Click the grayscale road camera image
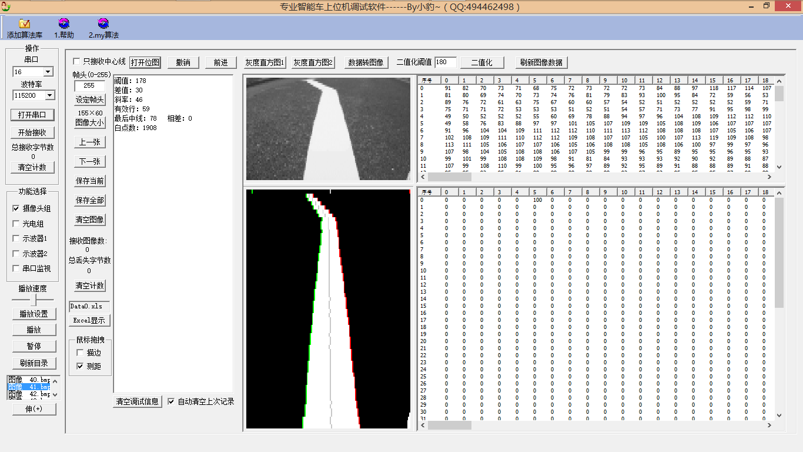The height and width of the screenshot is (452, 803). point(328,129)
